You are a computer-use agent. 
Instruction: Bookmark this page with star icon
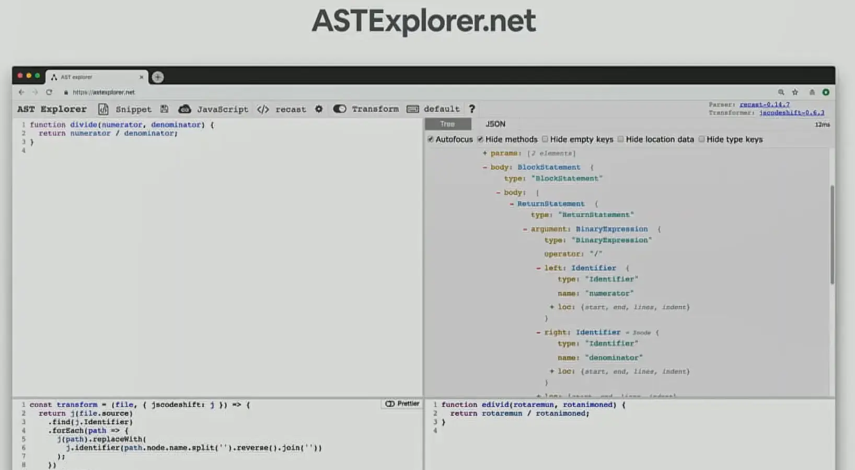tap(795, 92)
